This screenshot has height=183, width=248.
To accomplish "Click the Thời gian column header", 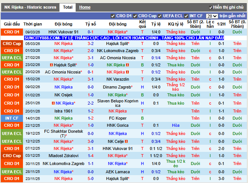I will coord(33,24).
